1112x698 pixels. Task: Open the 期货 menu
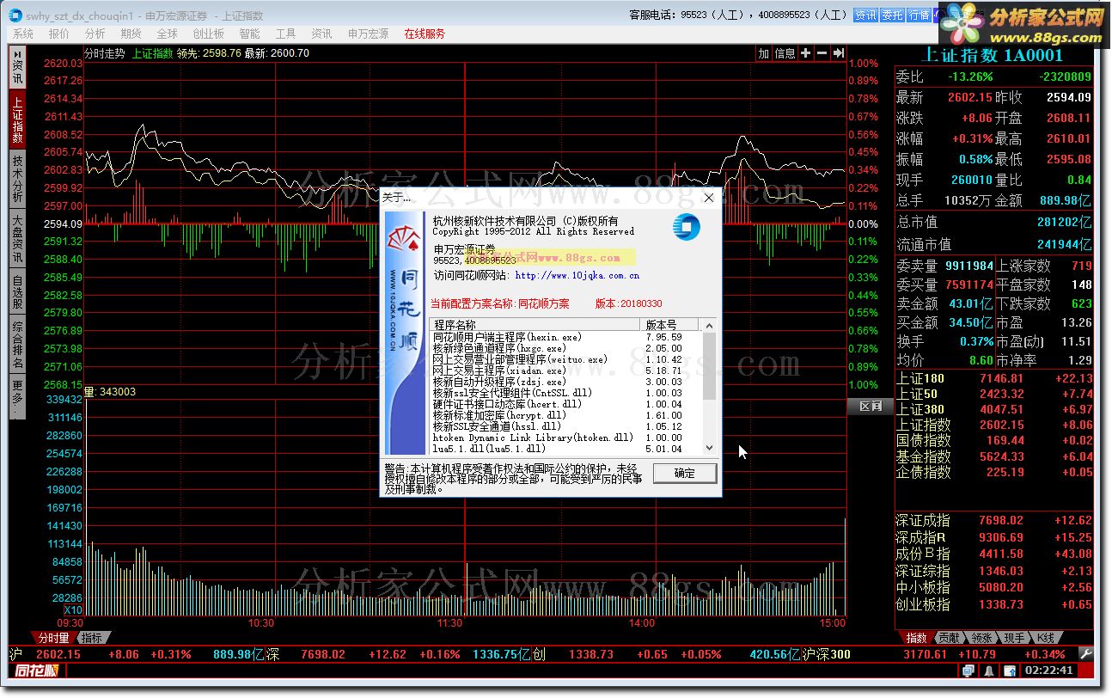[x=131, y=34]
